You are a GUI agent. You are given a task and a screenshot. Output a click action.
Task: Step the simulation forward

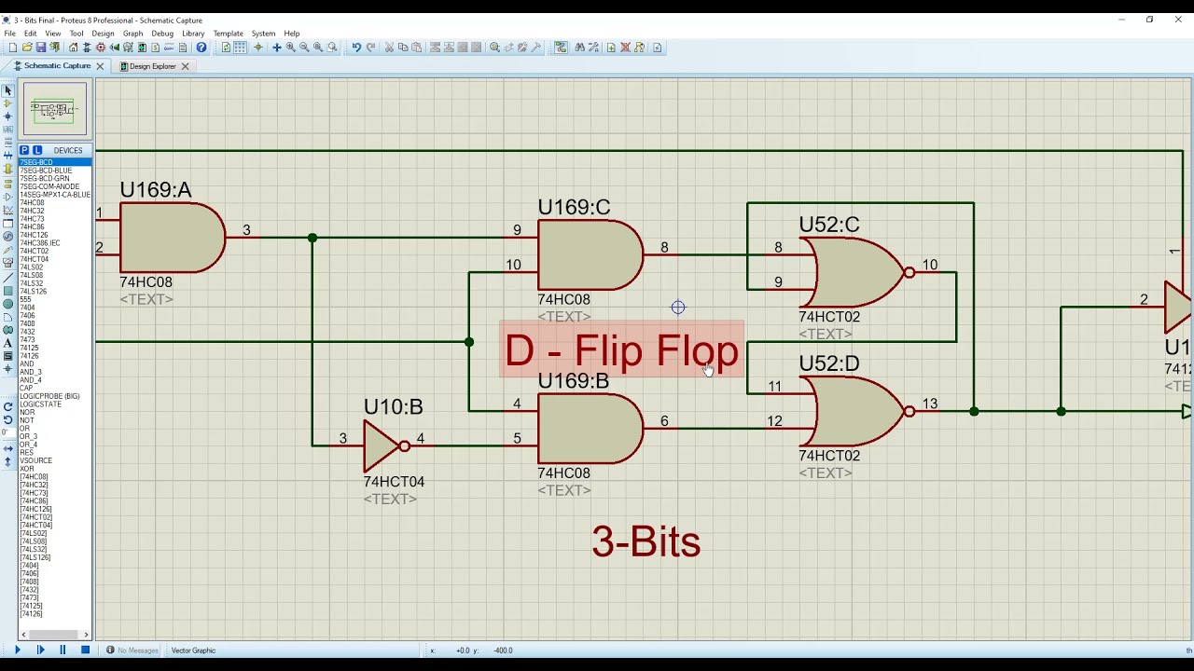40,650
